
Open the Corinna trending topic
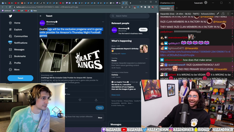pyautogui.click(x=114, y=75)
